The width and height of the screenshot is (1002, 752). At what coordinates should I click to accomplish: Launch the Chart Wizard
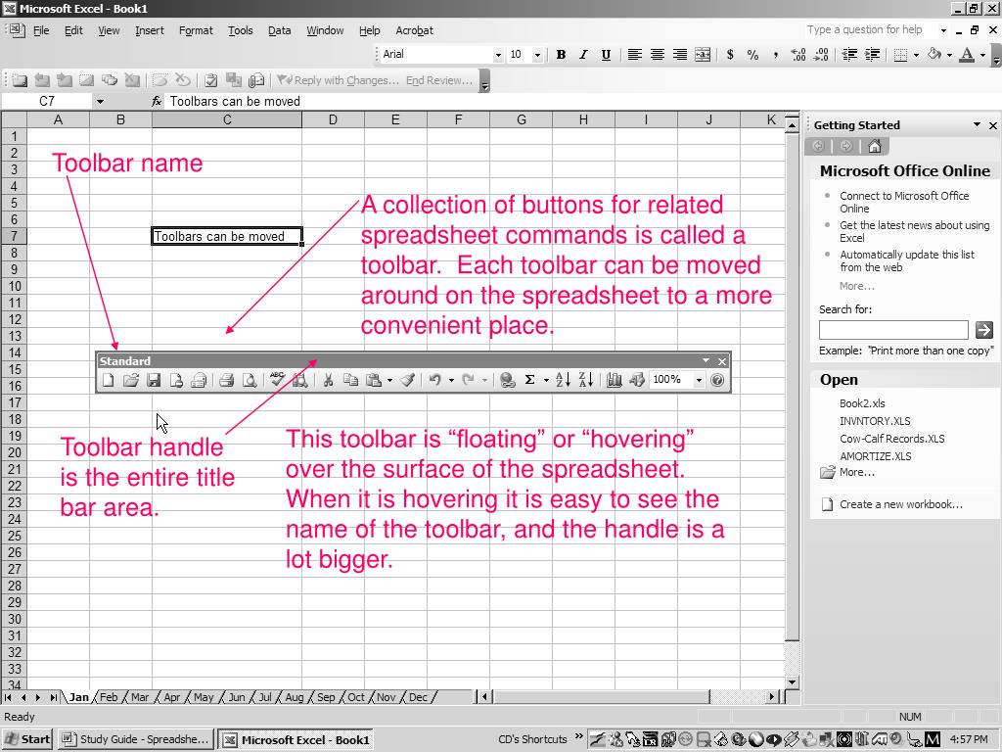click(x=615, y=381)
